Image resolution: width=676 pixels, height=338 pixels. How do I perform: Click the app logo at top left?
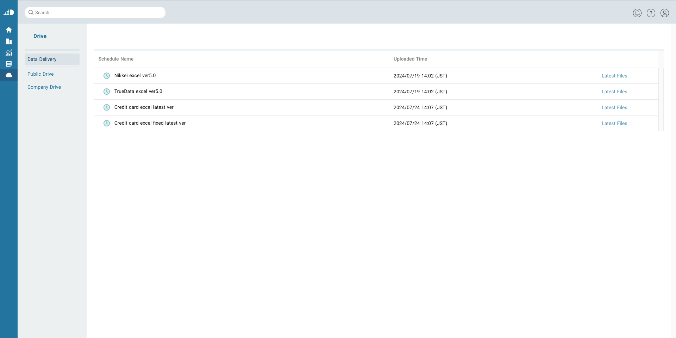click(x=9, y=13)
